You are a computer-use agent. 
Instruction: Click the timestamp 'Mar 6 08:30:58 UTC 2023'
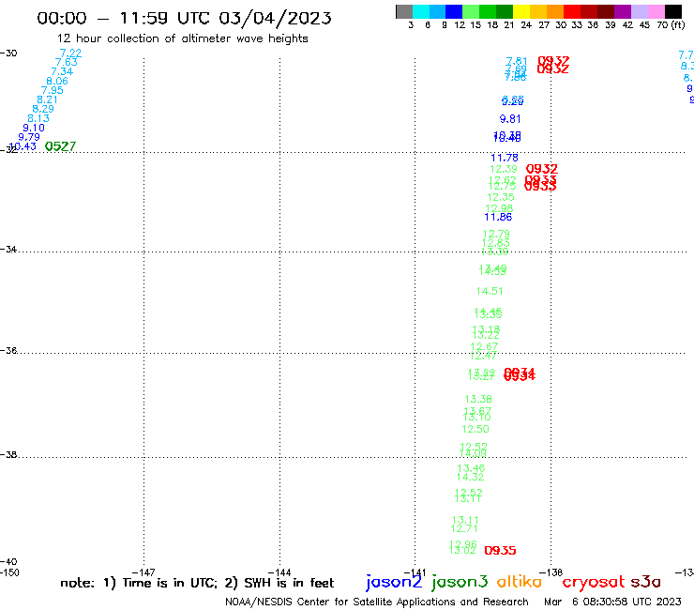612,602
